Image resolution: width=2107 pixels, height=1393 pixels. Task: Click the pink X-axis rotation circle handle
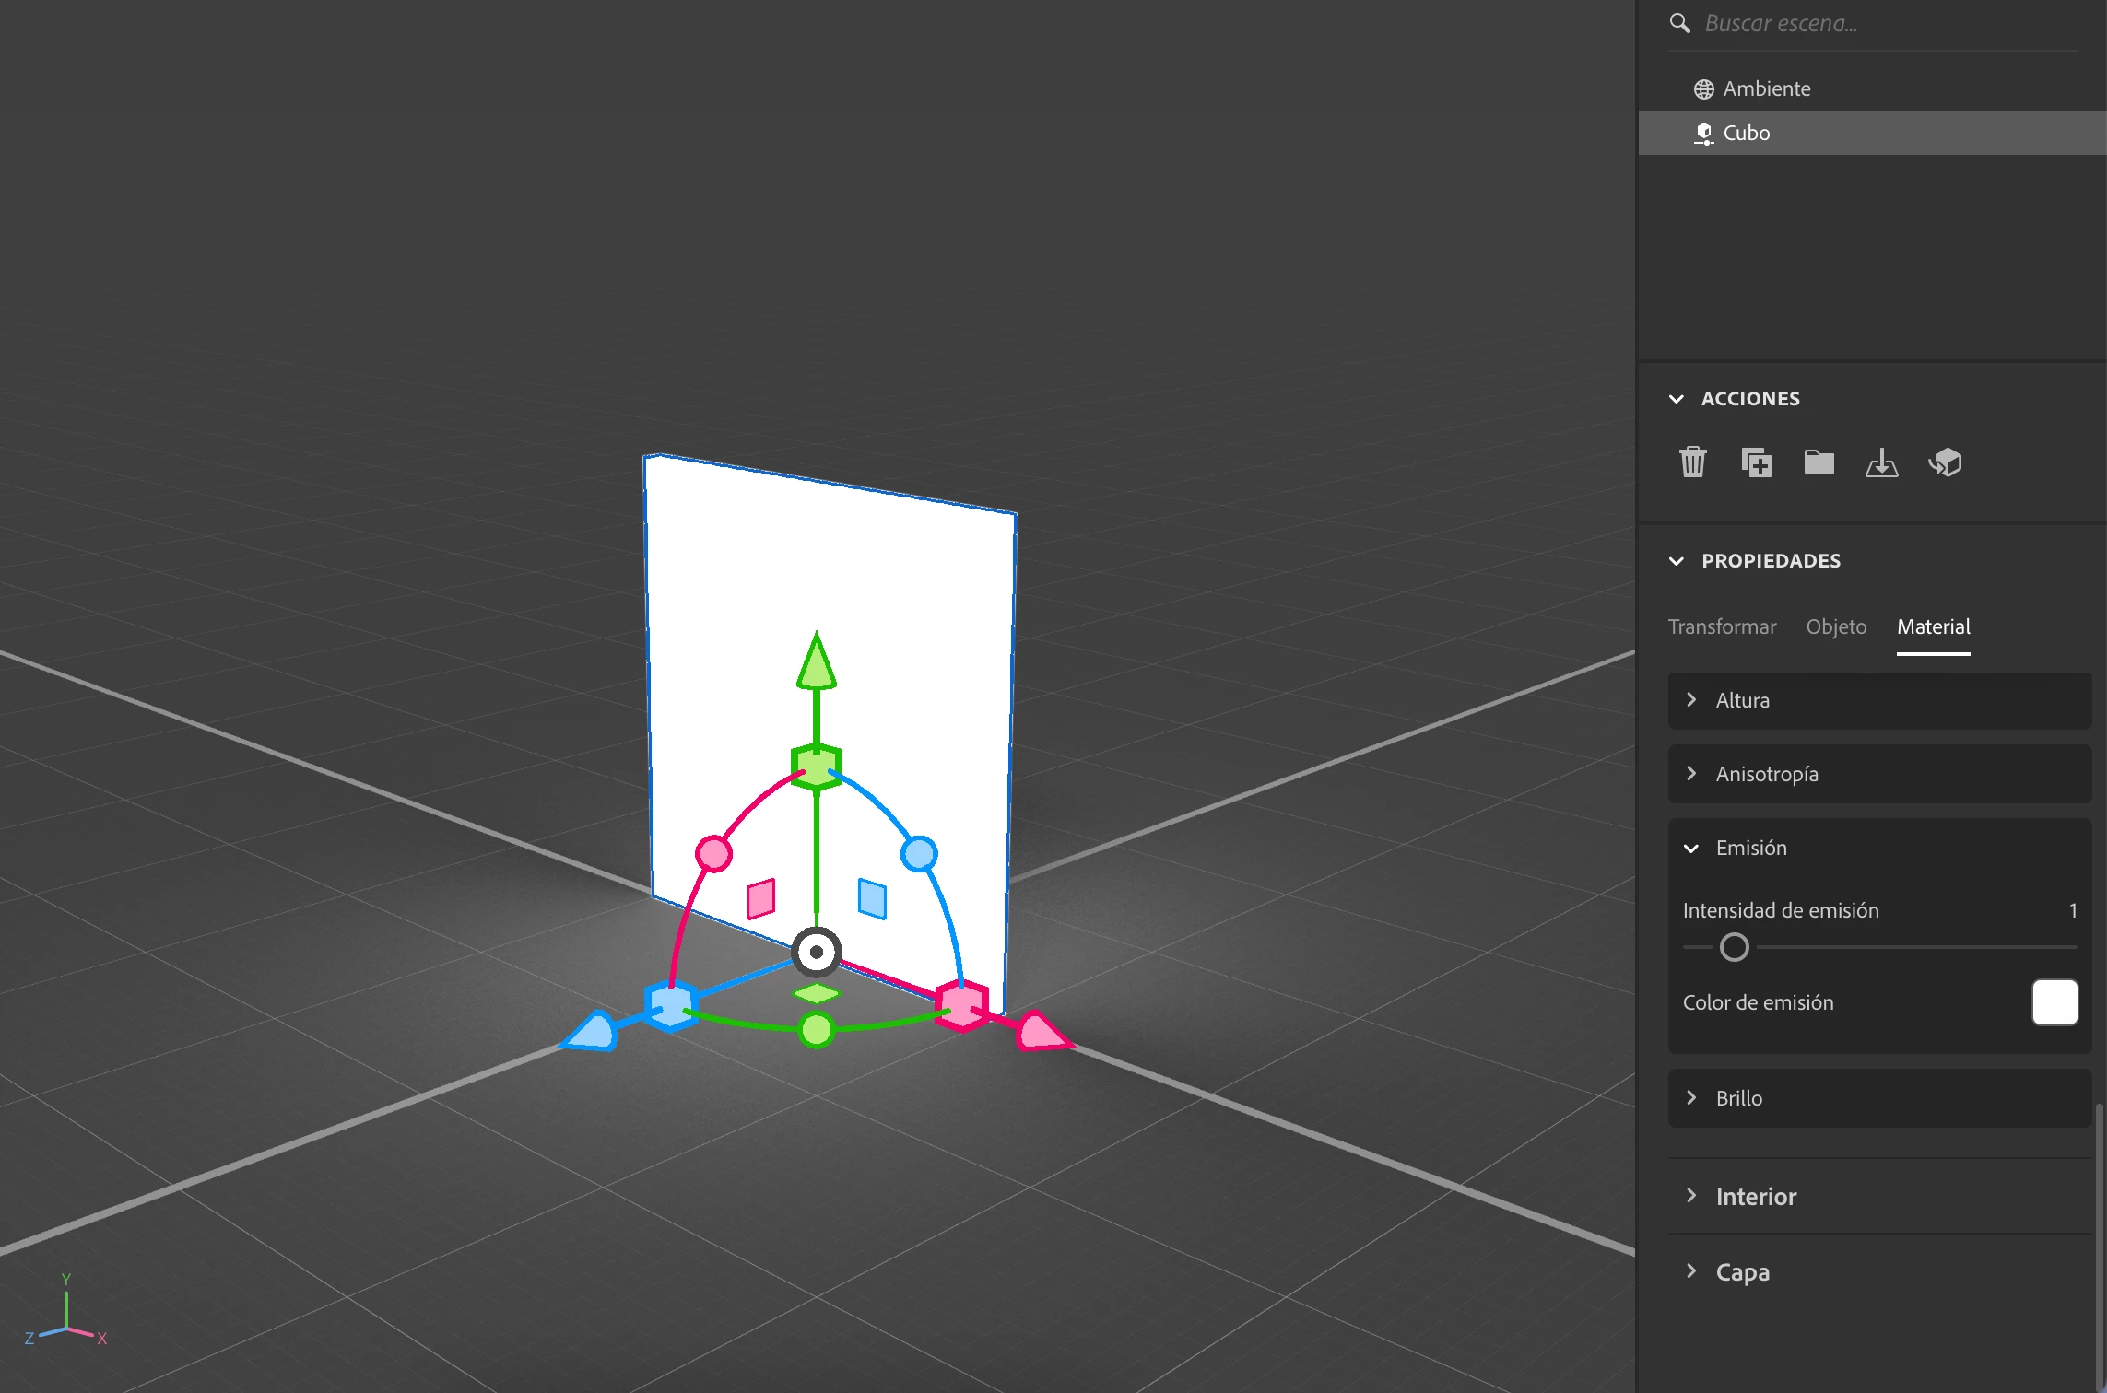713,853
